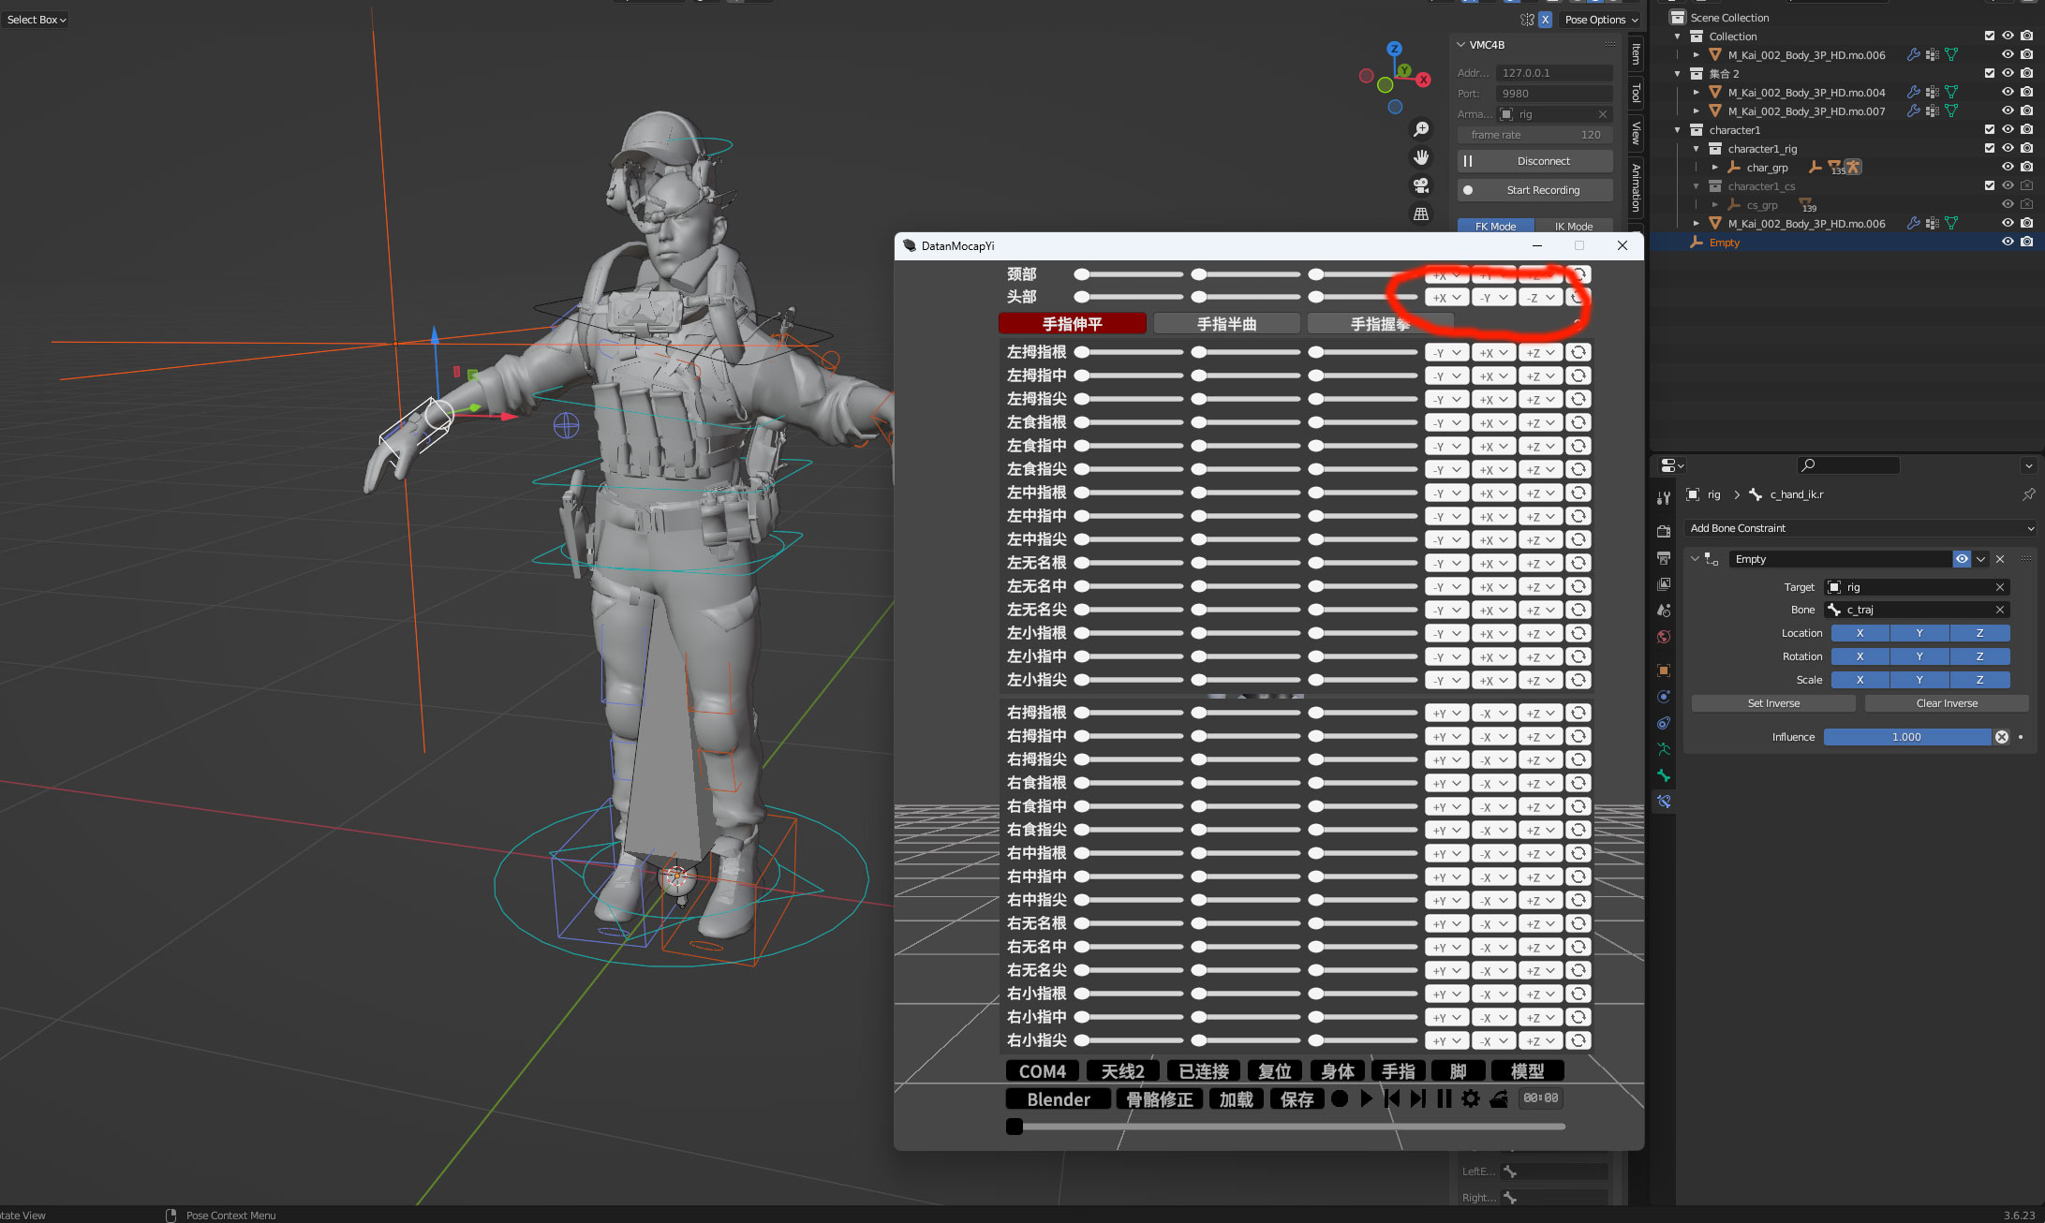Open the 头部 +X axis dropdown
The height and width of the screenshot is (1223, 2045).
(1445, 298)
